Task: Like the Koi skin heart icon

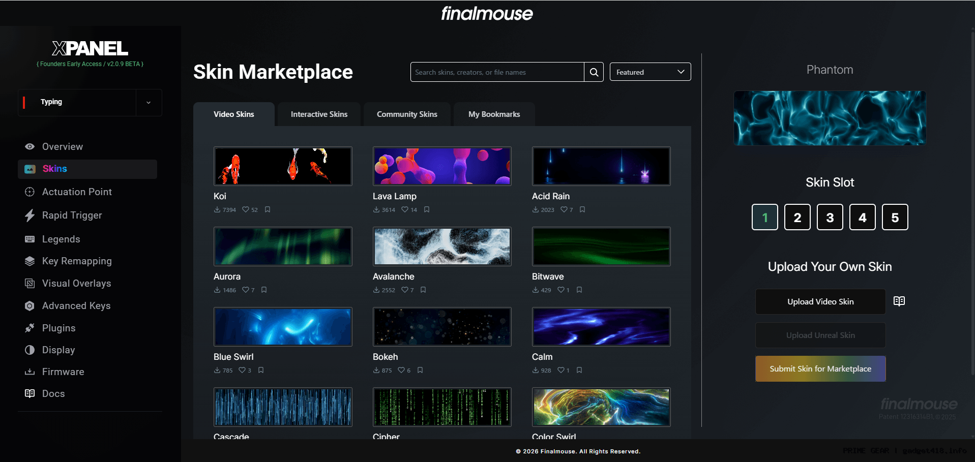Action: [246, 209]
